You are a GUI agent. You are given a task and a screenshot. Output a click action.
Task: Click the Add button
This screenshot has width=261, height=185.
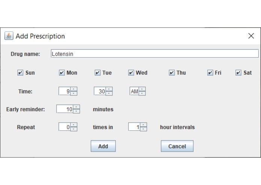coord(103,146)
